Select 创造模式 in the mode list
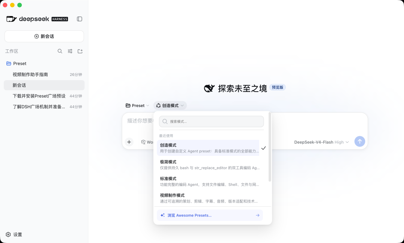Viewport: 404px width, 243px height. [208, 148]
